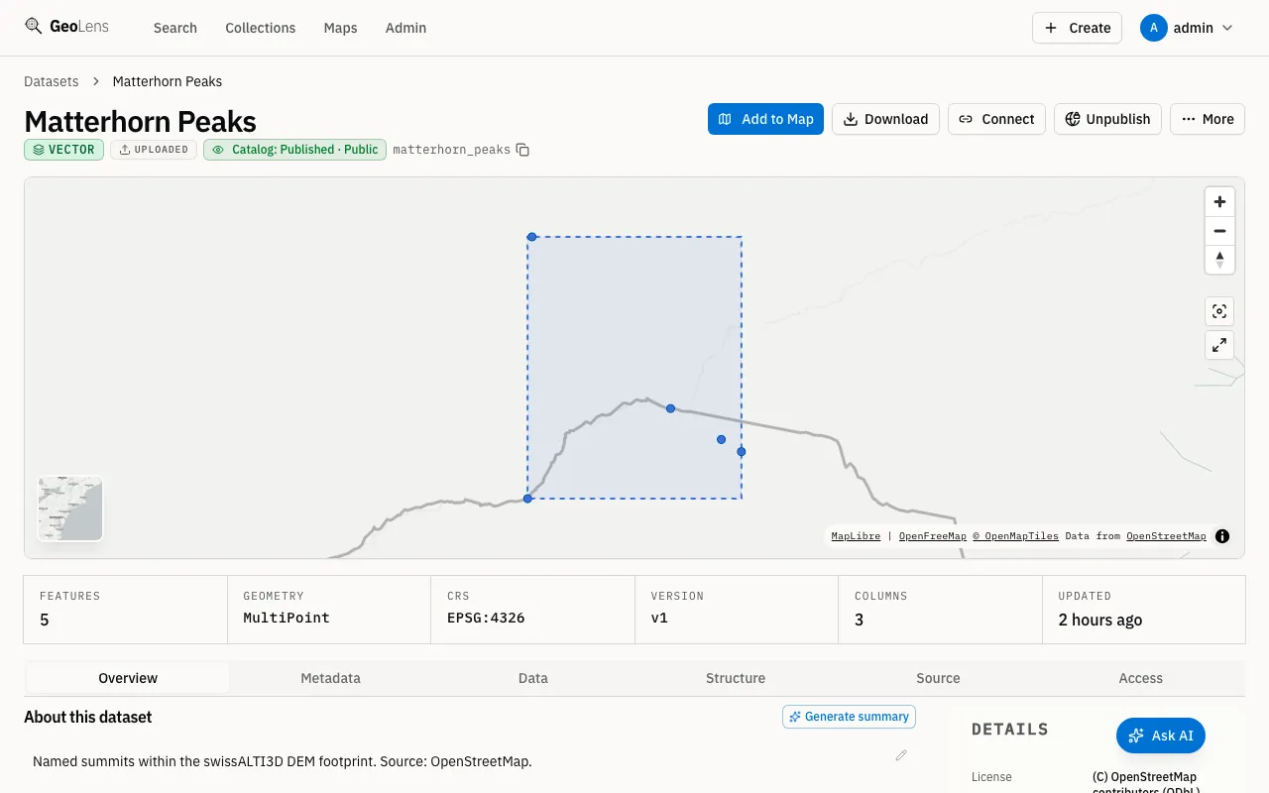Click the VECTOR type badge
1269x793 pixels.
(63, 150)
